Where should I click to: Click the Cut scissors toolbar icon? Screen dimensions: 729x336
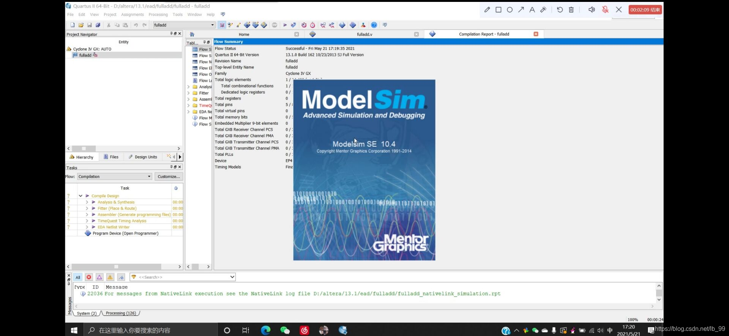click(x=109, y=25)
